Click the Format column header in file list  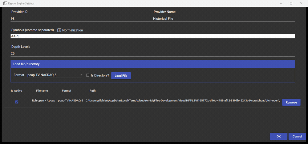pos(67,91)
